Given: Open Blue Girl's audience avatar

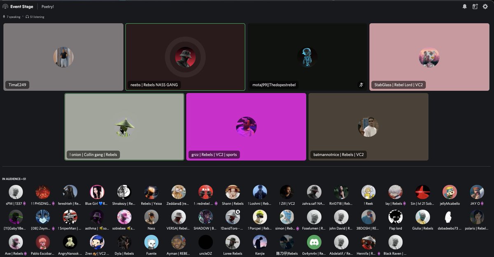Looking at the screenshot, I should pos(97,192).
